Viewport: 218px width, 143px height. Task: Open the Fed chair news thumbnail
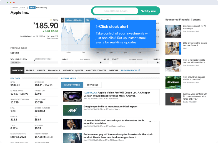(x=72, y=124)
